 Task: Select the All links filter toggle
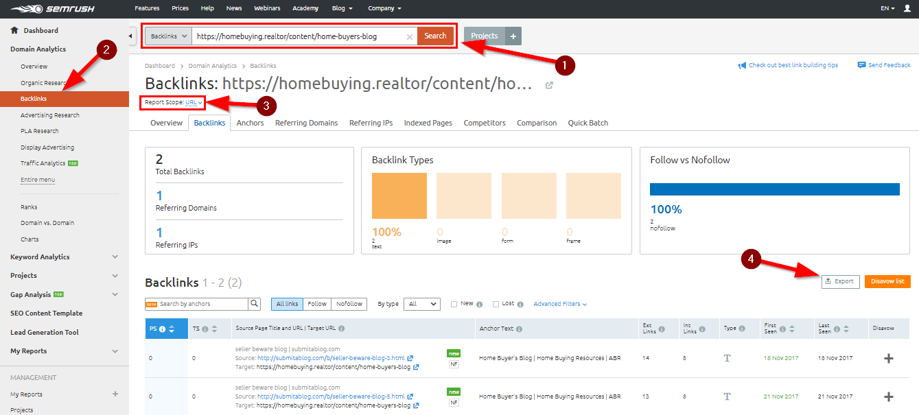pyautogui.click(x=287, y=304)
